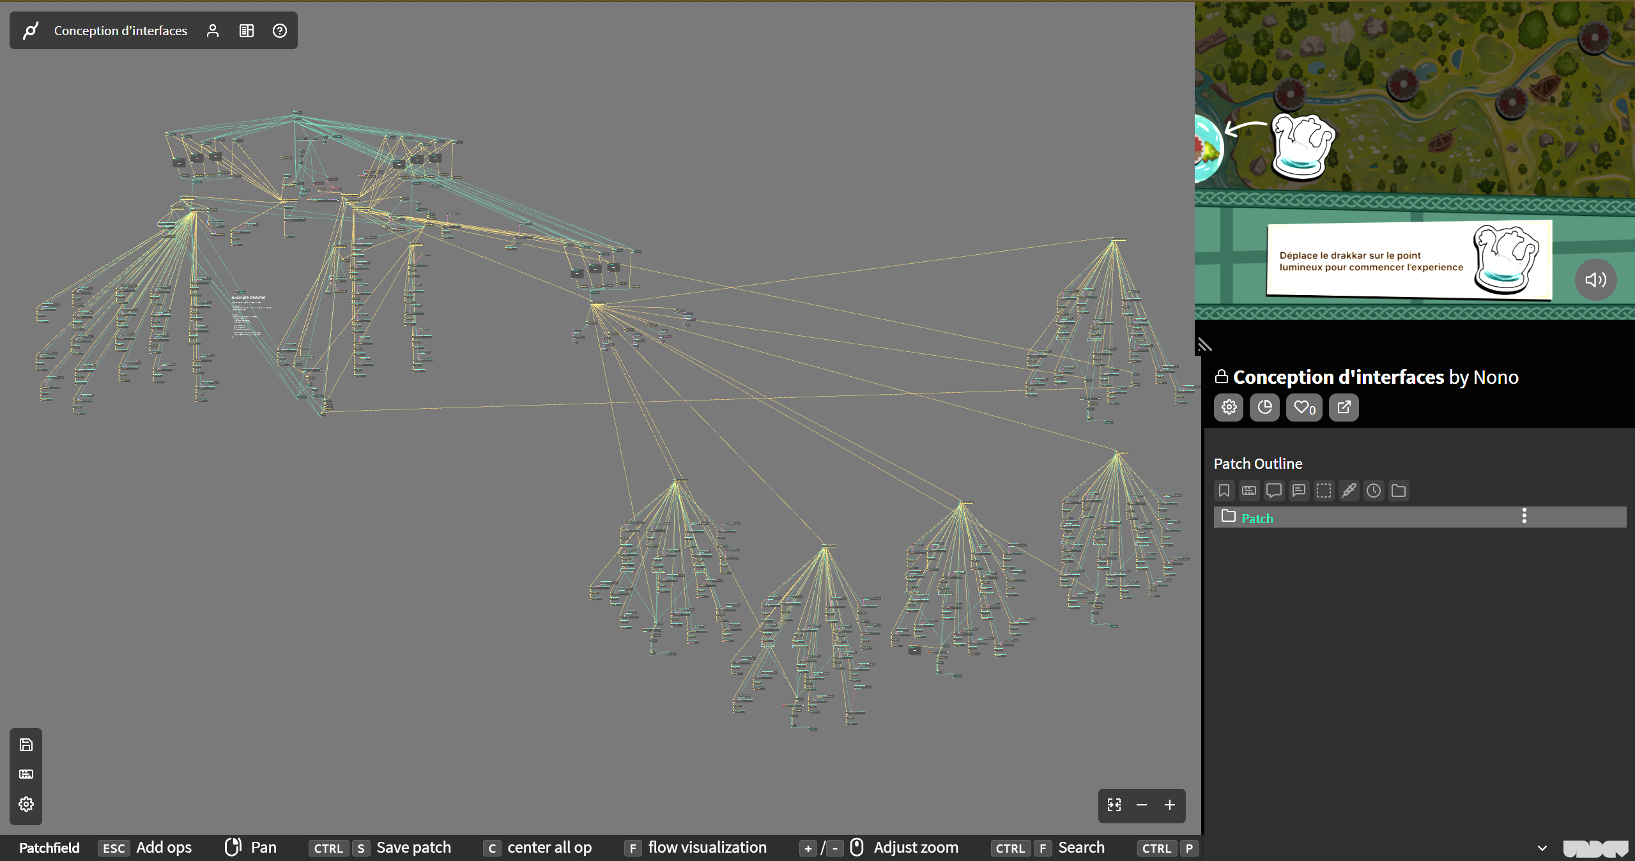Open patch analytics pie chart button
This screenshot has width=1635, height=861.
[x=1264, y=408]
